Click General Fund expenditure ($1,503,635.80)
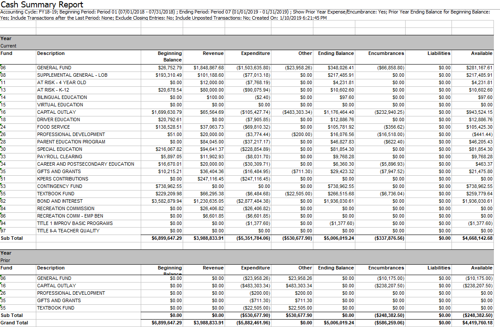This screenshot has height=327, width=500. (253, 68)
